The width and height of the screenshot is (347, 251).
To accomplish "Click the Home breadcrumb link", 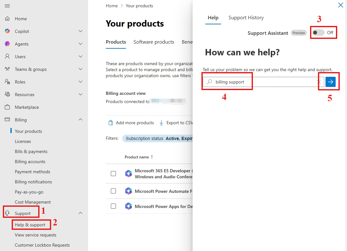I will coord(111,6).
